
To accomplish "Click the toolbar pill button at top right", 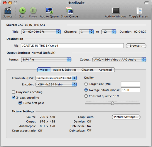I will pyautogui.click(x=146, y=3).
